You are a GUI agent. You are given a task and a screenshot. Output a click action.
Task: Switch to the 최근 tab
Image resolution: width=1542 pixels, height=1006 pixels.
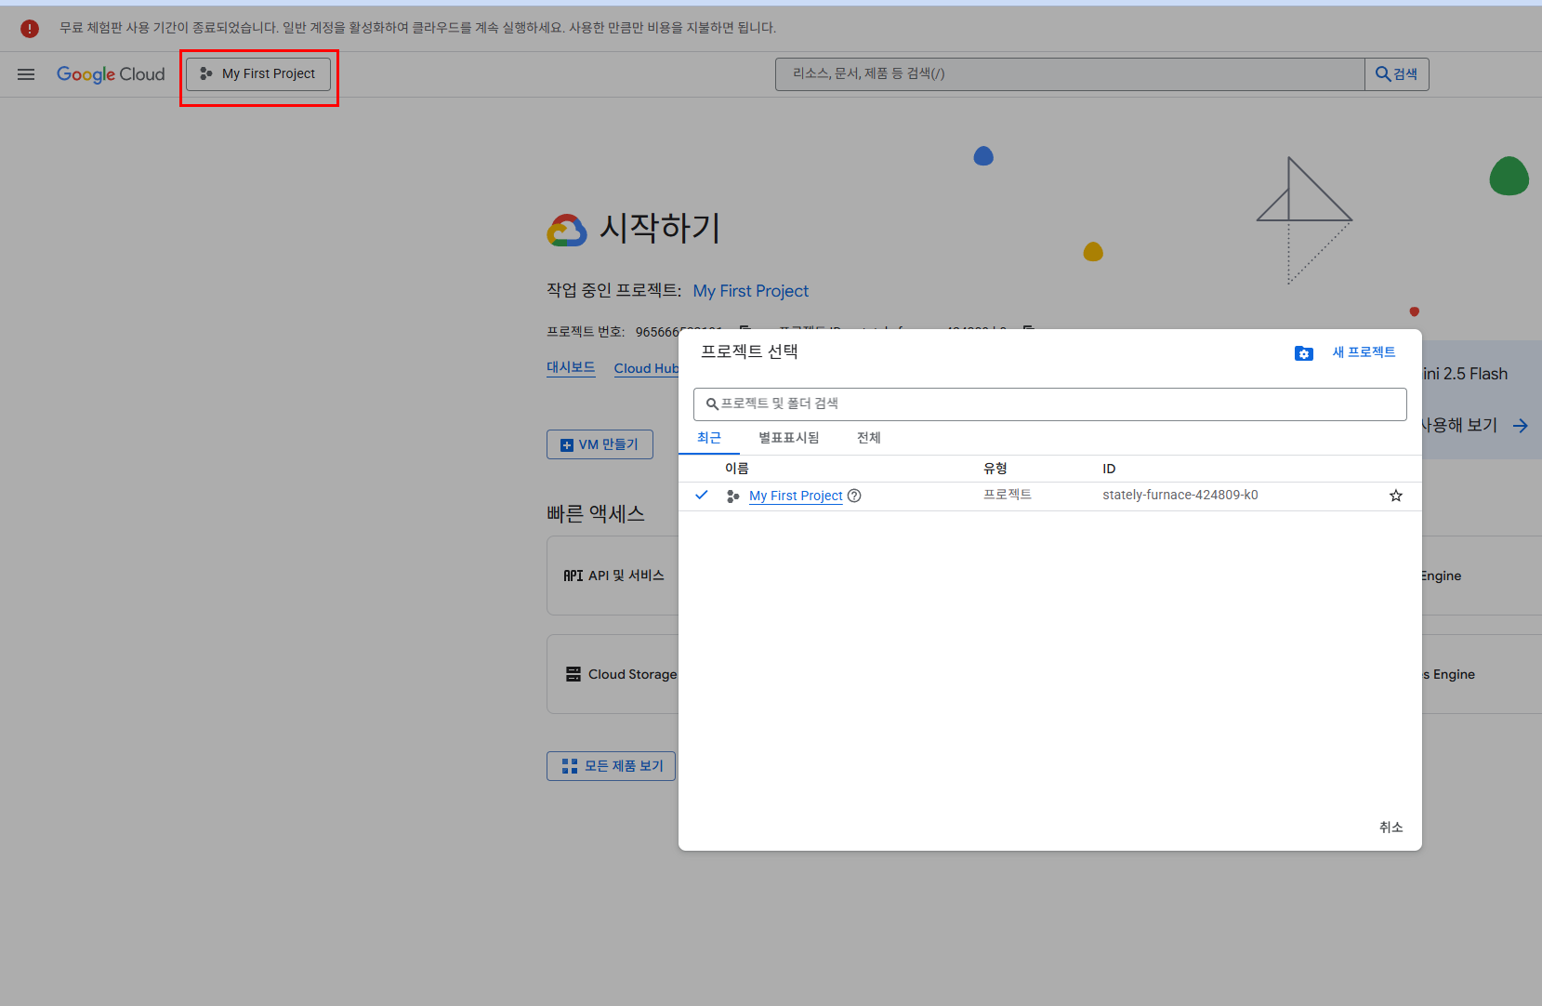pos(709,438)
